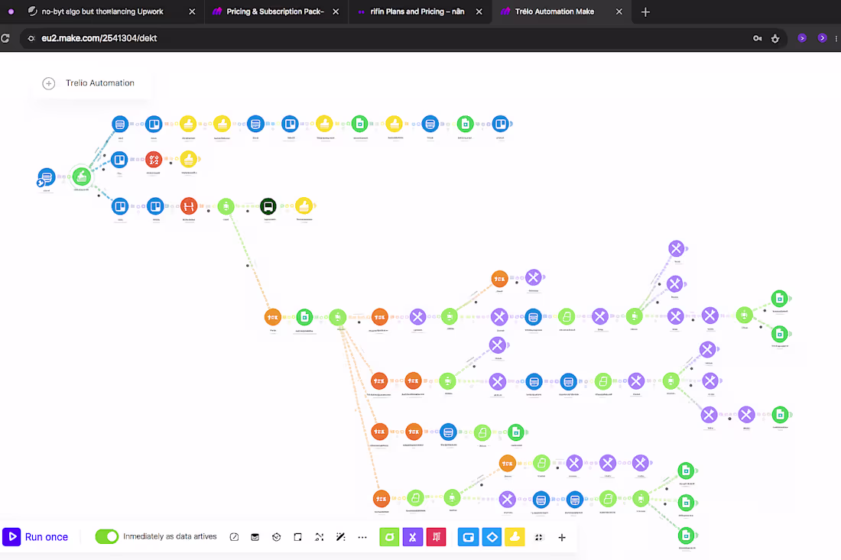Click the Run once button

click(x=35, y=537)
